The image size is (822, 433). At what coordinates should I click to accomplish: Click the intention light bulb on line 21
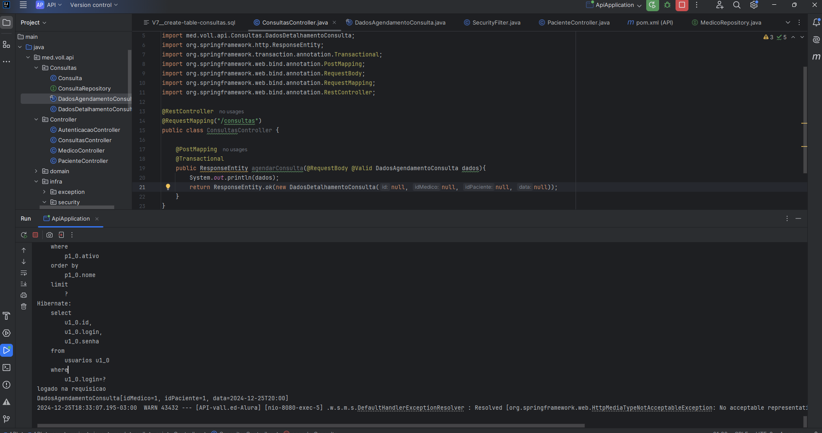168,187
